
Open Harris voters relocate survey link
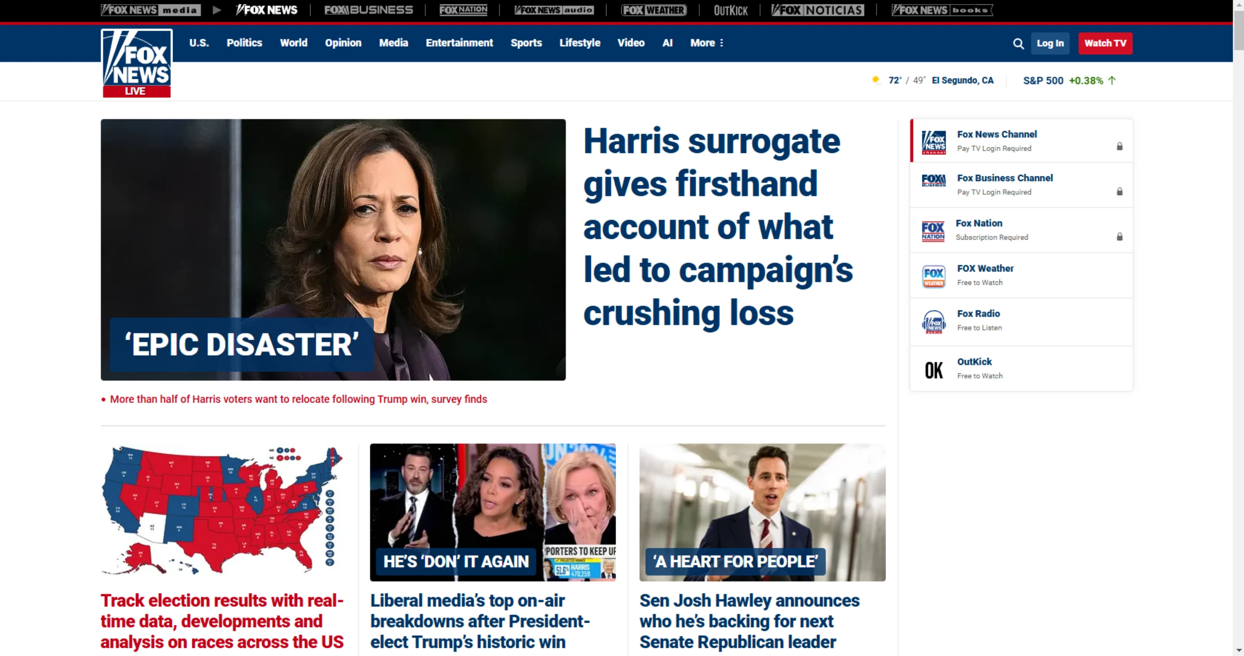(298, 399)
